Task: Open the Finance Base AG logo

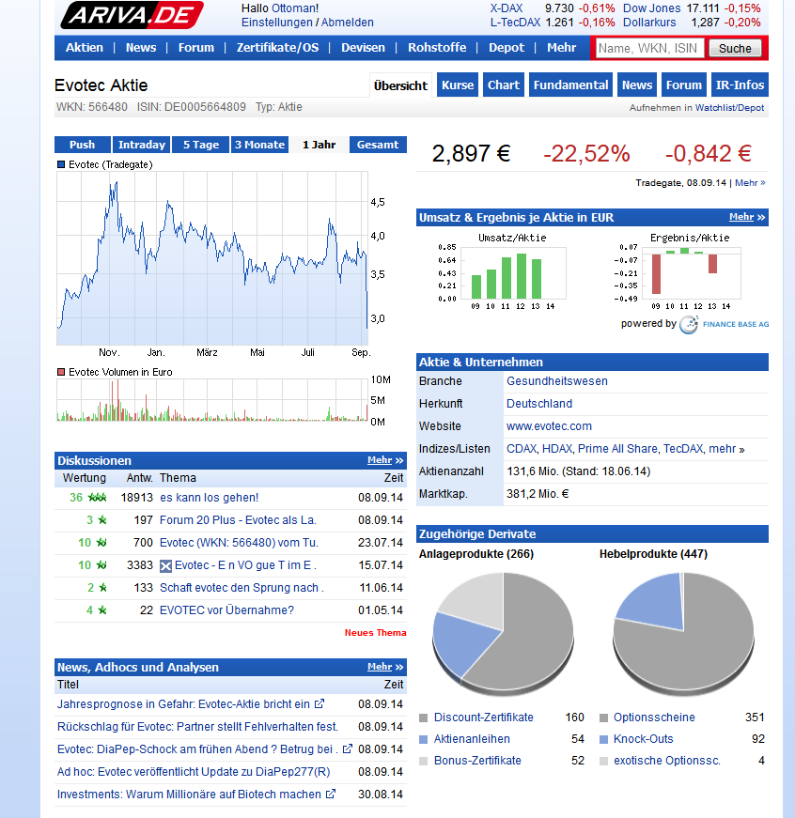Action: [724, 324]
